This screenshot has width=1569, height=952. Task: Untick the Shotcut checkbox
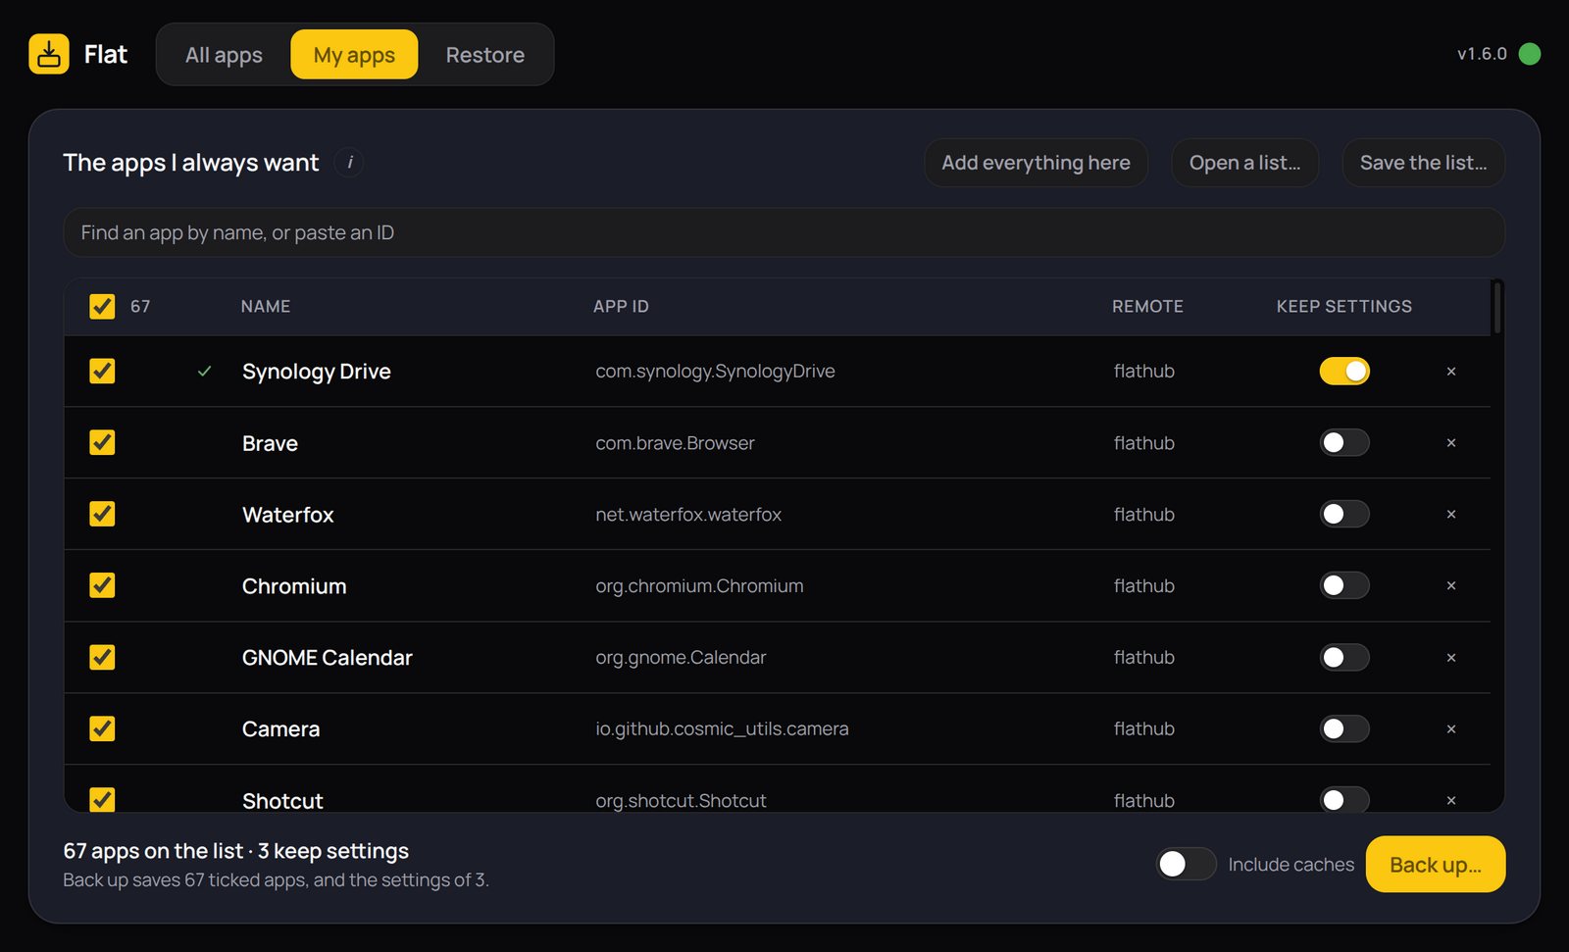(x=102, y=799)
